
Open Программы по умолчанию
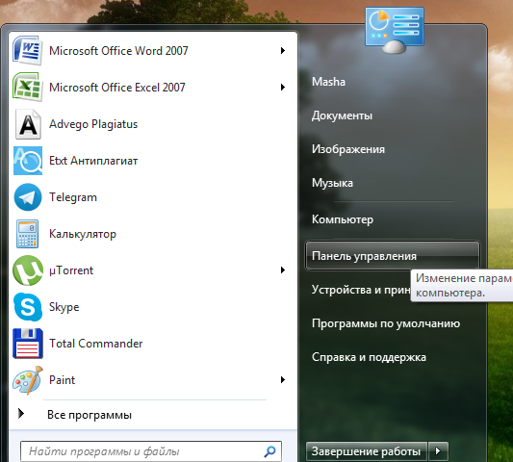(386, 323)
